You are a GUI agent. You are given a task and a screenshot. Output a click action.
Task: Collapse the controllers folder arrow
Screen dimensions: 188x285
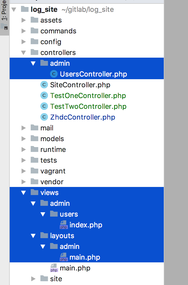[23, 53]
